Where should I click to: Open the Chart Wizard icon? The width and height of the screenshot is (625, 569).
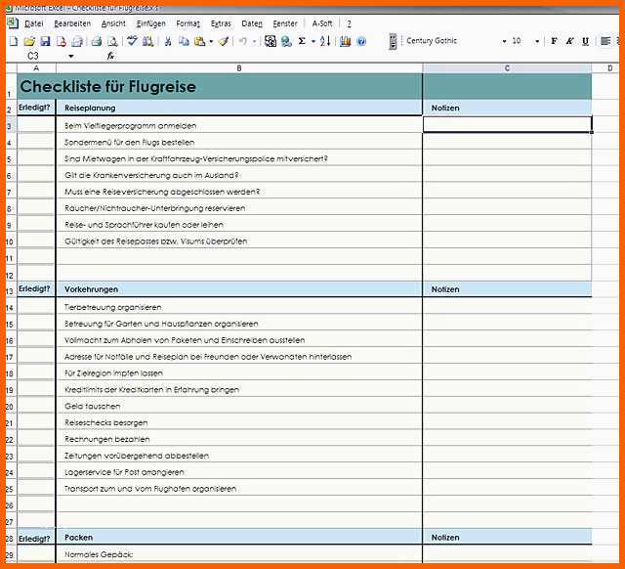pyautogui.click(x=345, y=42)
